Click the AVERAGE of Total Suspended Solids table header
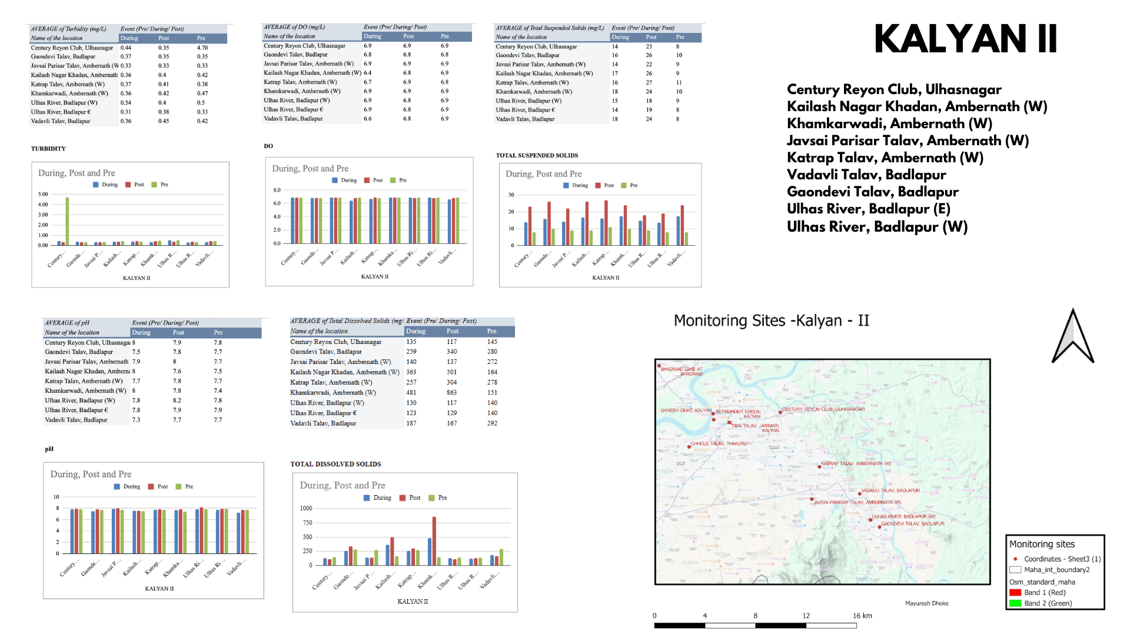Screen dimensions: 1130x635 (x=550, y=28)
